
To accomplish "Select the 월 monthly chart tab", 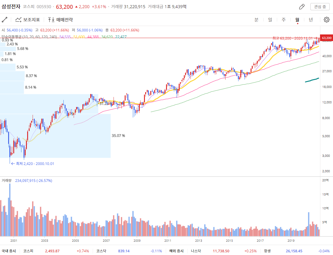I will coord(297,20).
